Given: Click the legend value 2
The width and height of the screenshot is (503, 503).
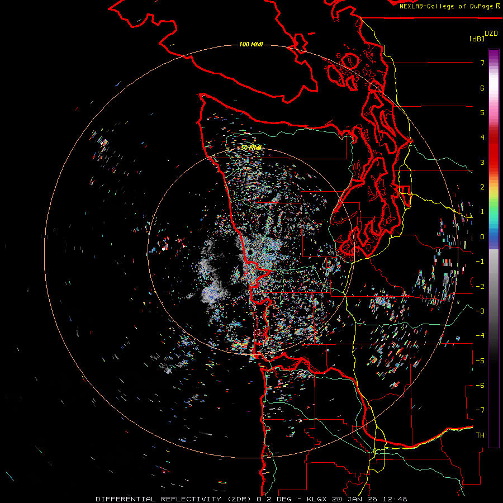Looking at the screenshot, I should click(482, 187).
